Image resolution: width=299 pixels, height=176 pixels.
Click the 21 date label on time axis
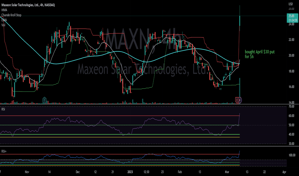(x=113, y=172)
